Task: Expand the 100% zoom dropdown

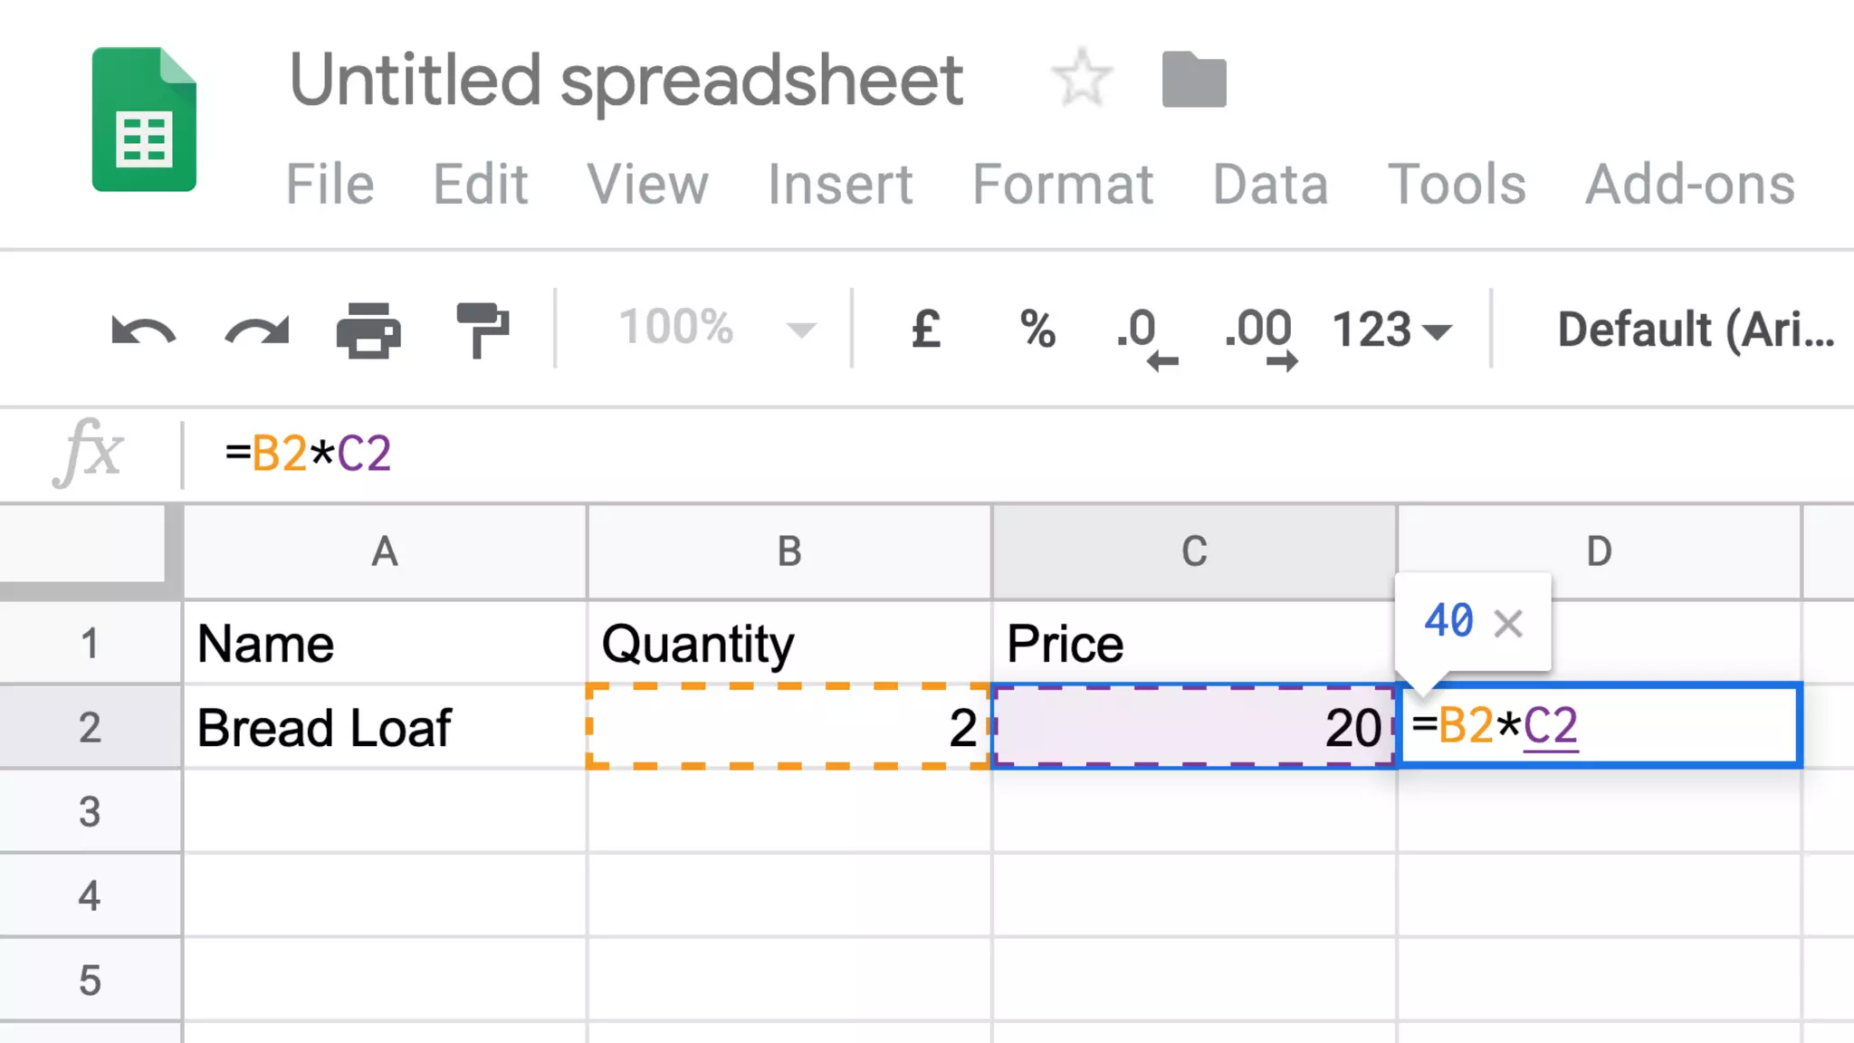Action: coord(715,328)
